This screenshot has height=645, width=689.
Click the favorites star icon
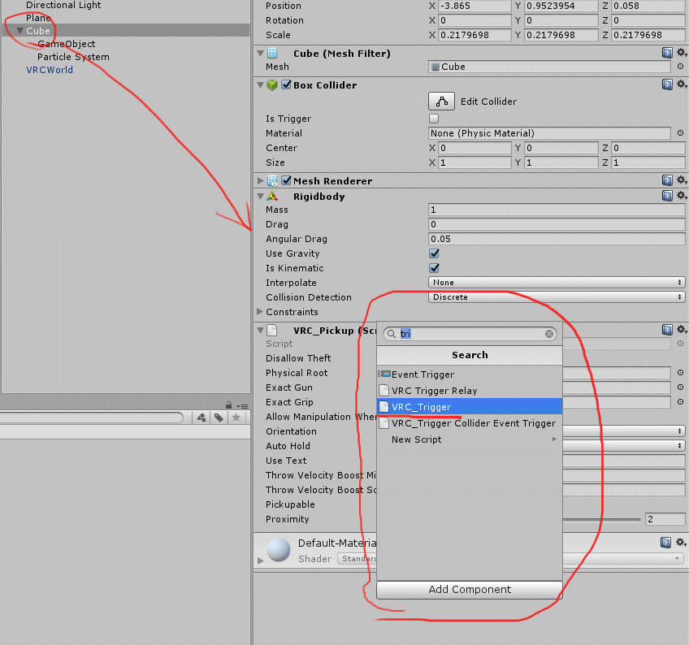coord(236,418)
